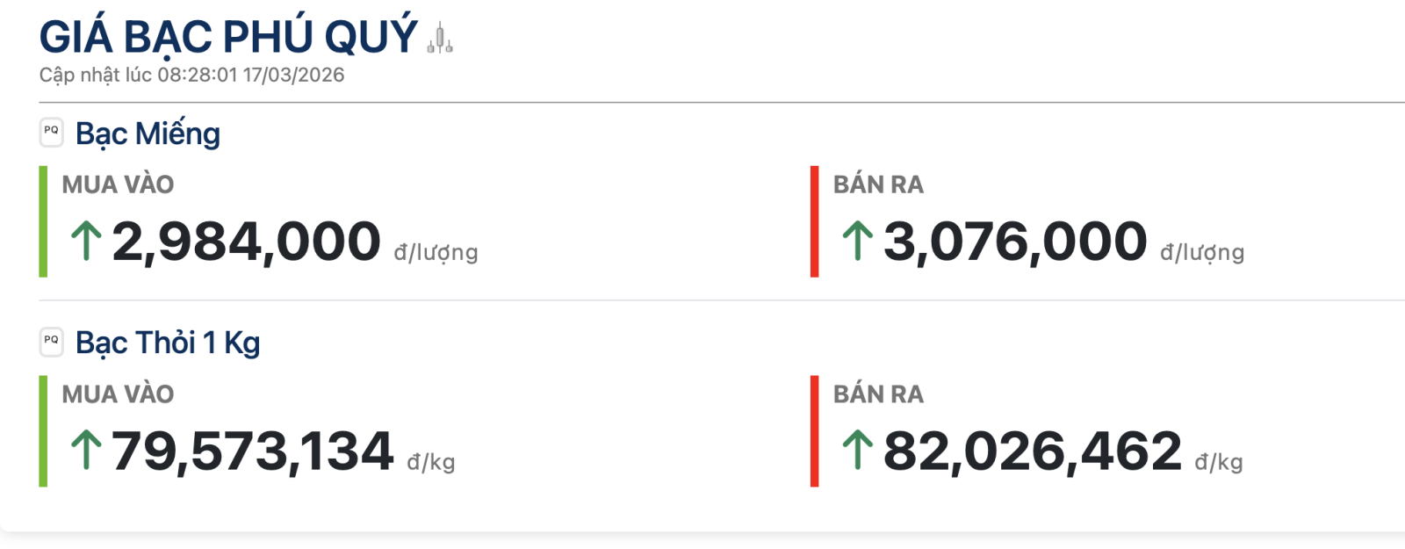Click the red bar beside Bạc Thỏi BÁN RA
Image resolution: width=1405 pixels, height=549 pixels.
click(815, 431)
